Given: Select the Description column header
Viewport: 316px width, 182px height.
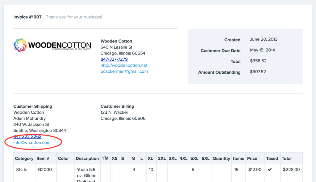Looking at the screenshot, I should pos(87,158).
